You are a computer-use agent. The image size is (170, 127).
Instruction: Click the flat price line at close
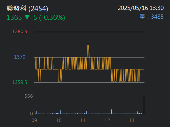click(x=142, y=69)
